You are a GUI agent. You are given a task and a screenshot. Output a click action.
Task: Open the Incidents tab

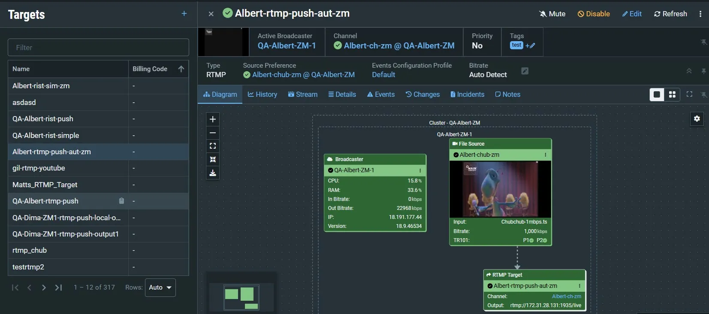468,94
